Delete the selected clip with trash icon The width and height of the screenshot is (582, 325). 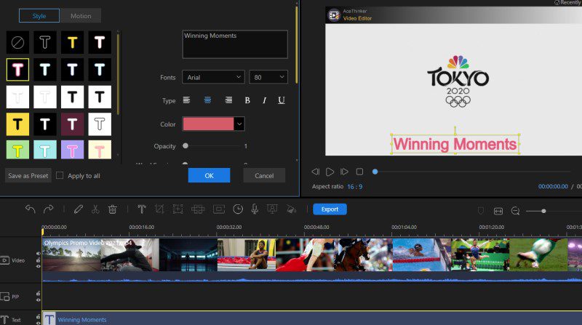[113, 209]
